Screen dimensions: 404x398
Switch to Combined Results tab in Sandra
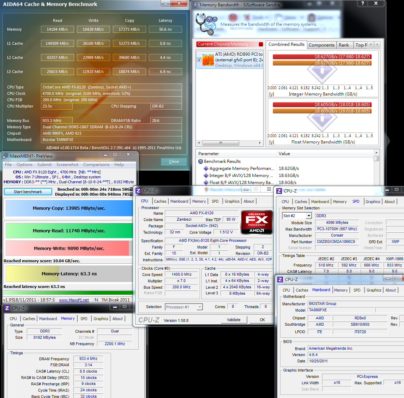pyautogui.click(x=286, y=44)
